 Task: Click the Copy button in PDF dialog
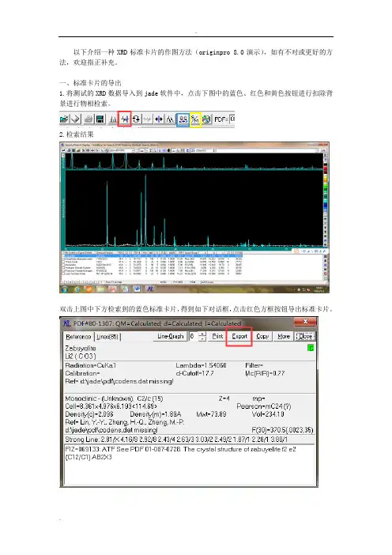click(x=262, y=336)
